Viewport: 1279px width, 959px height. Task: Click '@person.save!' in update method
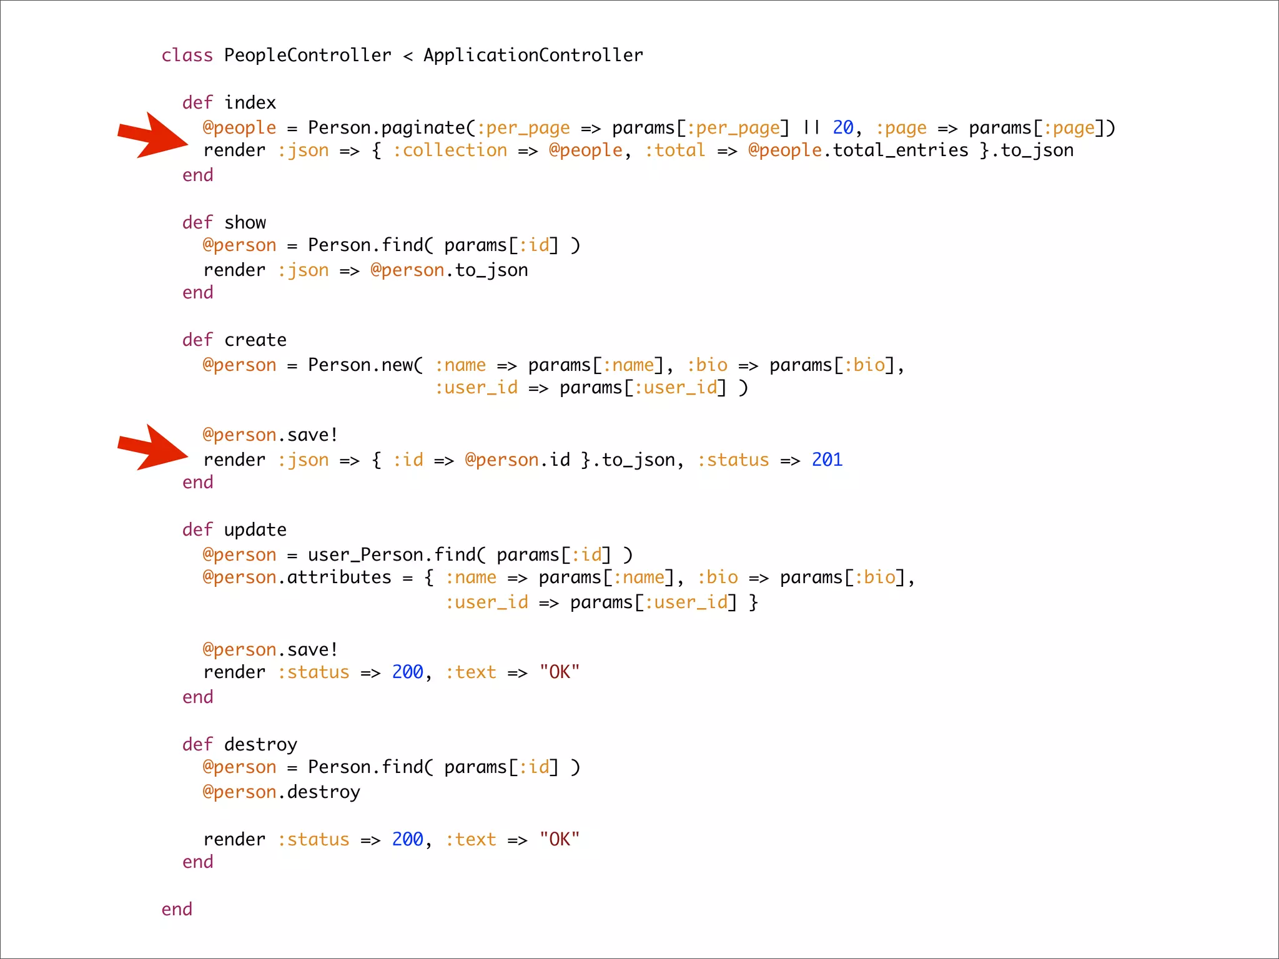tap(270, 649)
